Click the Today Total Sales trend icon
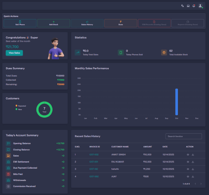This screenshot has width=209, height=195. 78,52
